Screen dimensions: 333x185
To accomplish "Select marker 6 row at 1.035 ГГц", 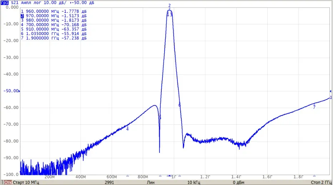I will (54, 34).
